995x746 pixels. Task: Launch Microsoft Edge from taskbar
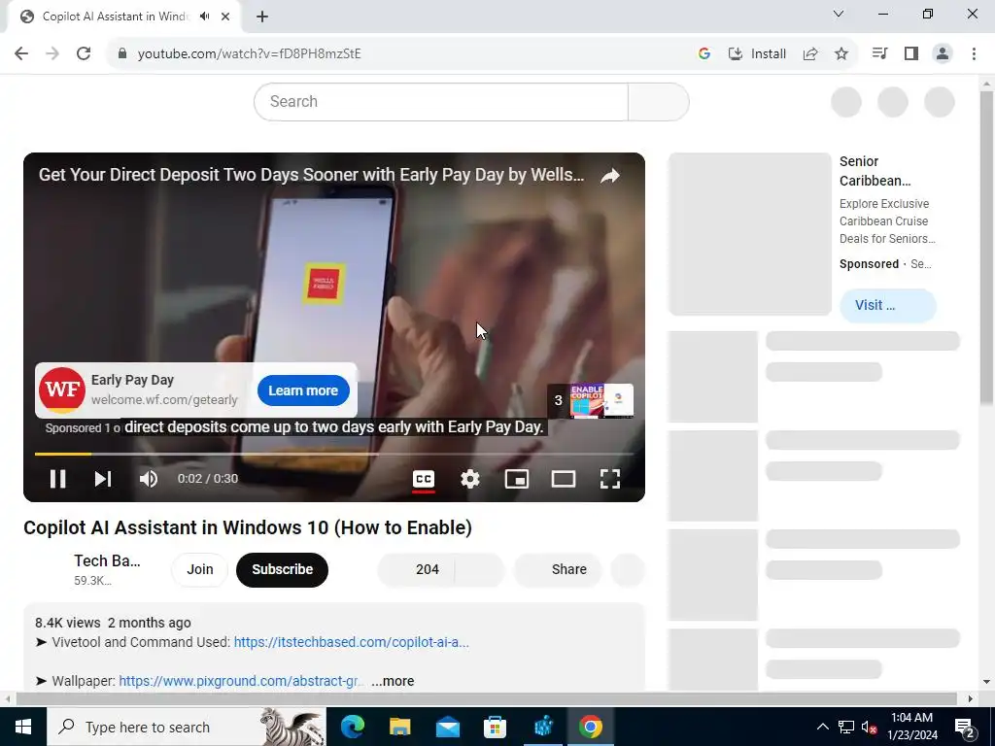[352, 727]
